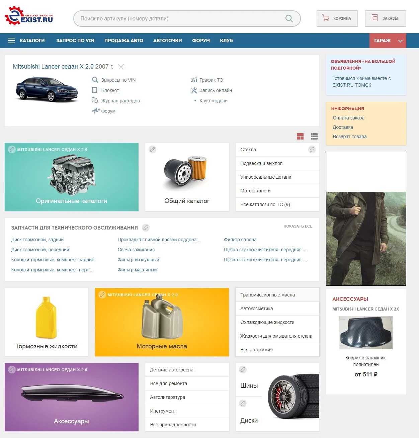Select Инструмент category
The image size is (419, 438).
click(187, 411)
